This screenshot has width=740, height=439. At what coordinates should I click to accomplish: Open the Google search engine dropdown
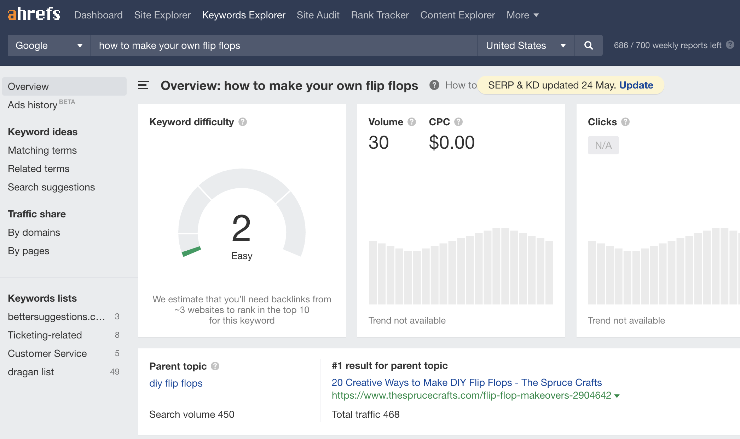coord(49,45)
